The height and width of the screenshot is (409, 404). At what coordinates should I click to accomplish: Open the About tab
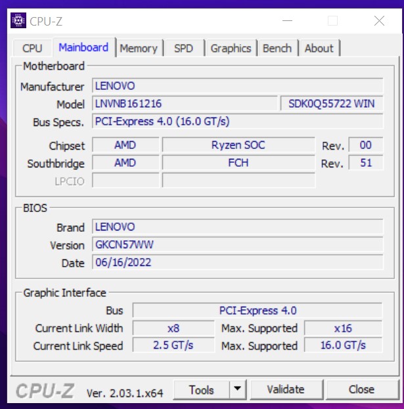pyautogui.click(x=319, y=49)
